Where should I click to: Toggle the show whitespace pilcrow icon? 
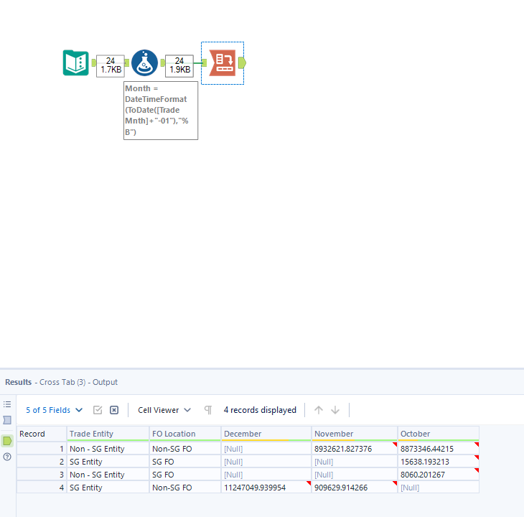coord(208,410)
